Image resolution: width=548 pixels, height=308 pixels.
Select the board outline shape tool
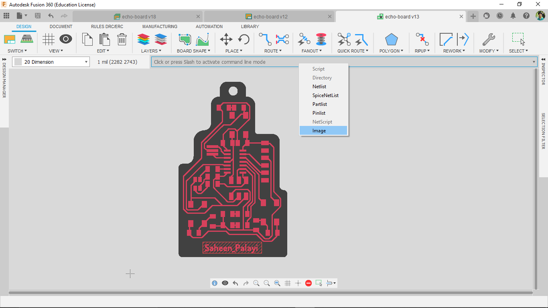click(185, 39)
